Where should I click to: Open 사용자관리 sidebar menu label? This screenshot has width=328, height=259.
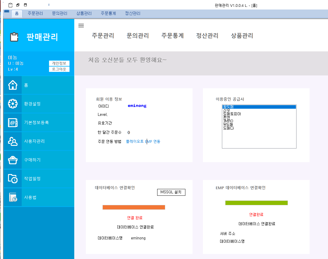click(x=34, y=141)
